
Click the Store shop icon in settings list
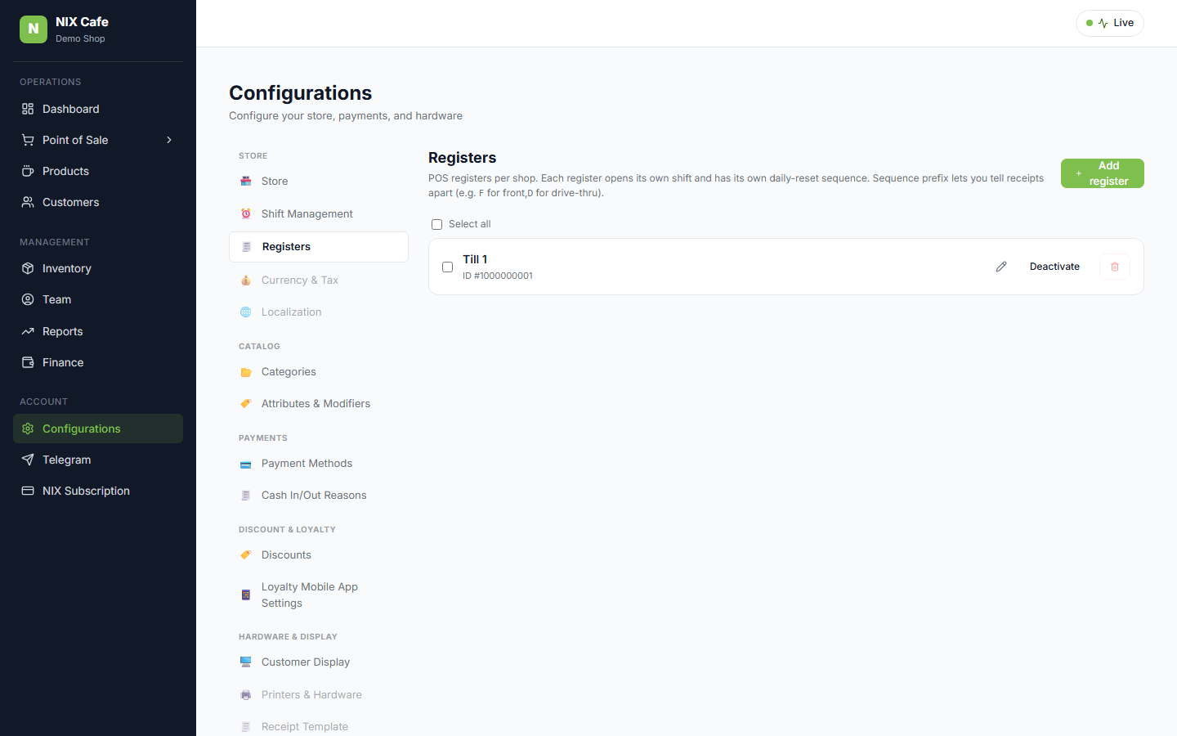(x=246, y=182)
